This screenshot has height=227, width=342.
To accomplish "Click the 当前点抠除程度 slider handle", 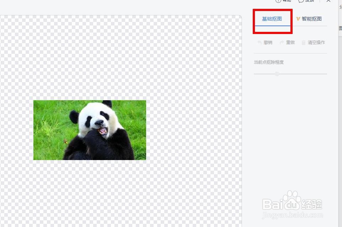I will pyautogui.click(x=277, y=74).
